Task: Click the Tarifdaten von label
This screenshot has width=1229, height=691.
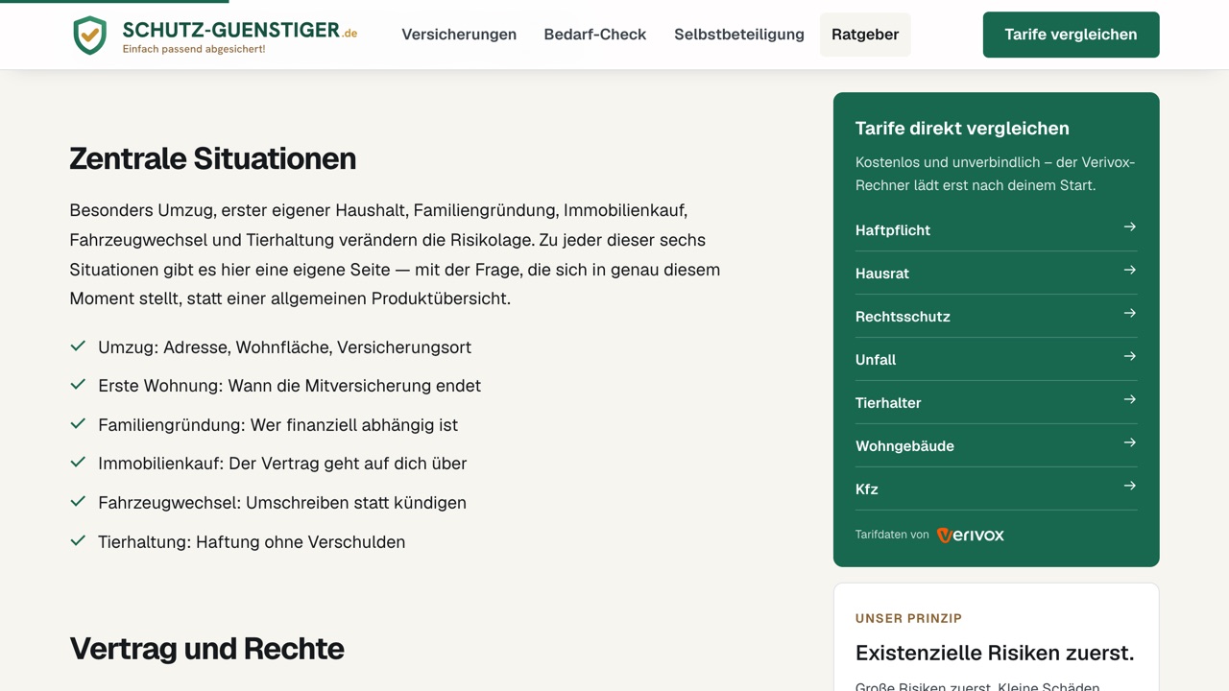Action: [892, 535]
